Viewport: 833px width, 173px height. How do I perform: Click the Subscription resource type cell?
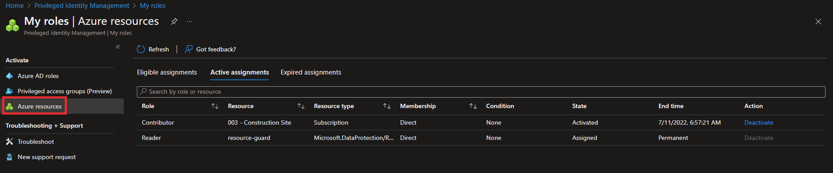point(331,122)
